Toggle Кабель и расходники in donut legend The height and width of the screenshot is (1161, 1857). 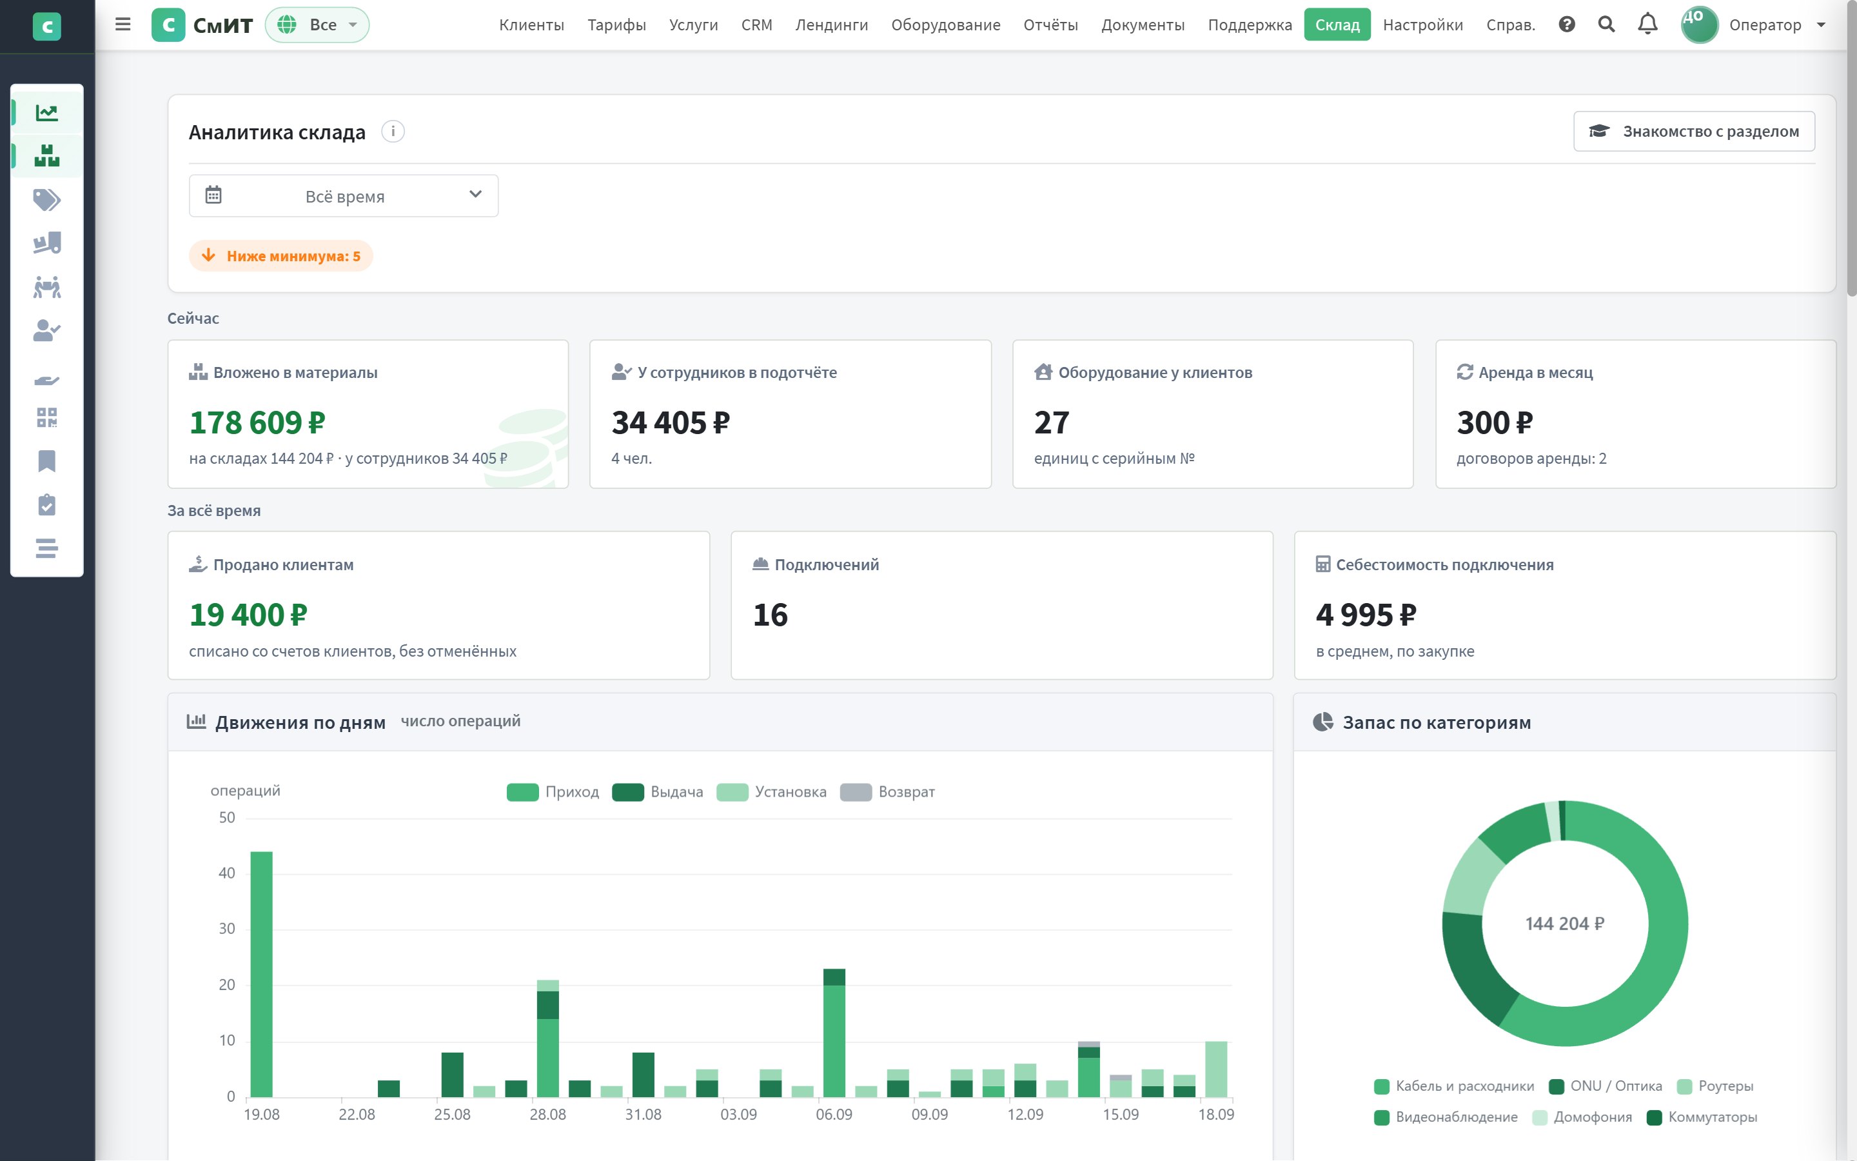1454,1086
